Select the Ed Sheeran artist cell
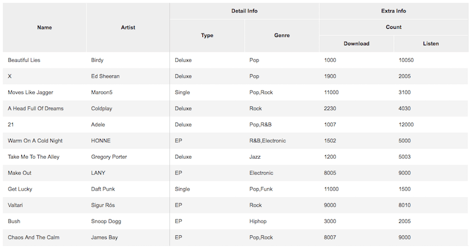 coord(106,76)
